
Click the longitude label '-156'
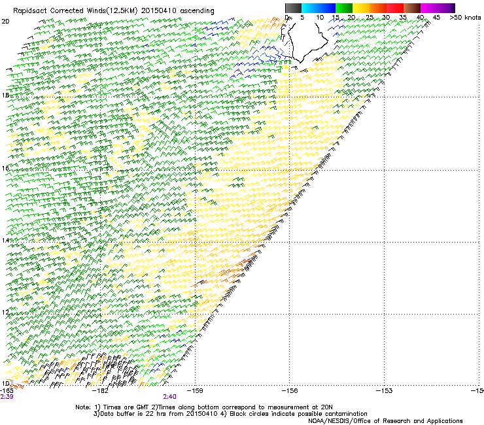[x=290, y=391]
